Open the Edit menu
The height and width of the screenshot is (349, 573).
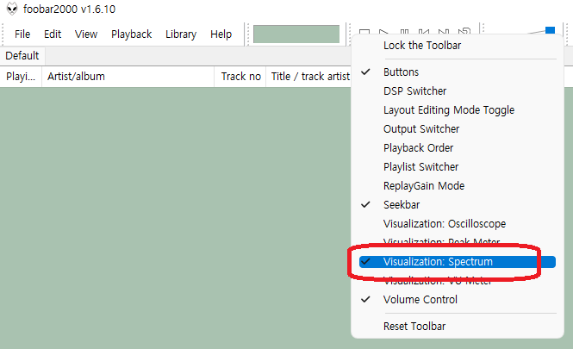(x=53, y=34)
